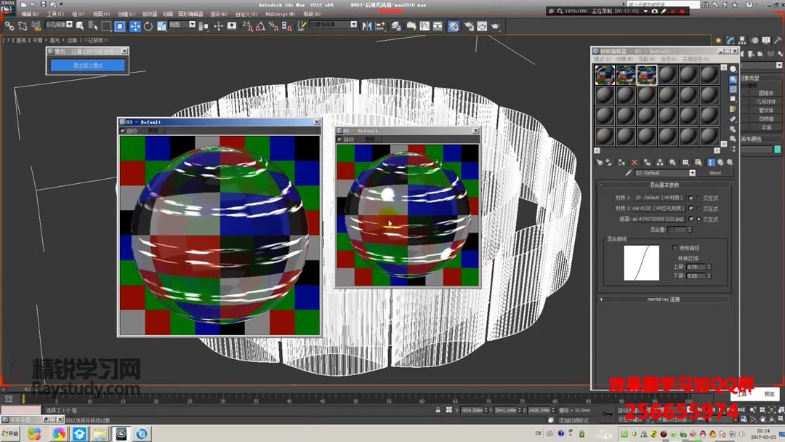Select the 交互式 radio button for 遮罩
785x442 pixels.
coord(699,219)
